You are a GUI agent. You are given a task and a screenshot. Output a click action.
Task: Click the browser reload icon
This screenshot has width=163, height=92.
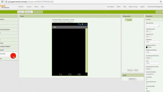click(x=2, y=2)
